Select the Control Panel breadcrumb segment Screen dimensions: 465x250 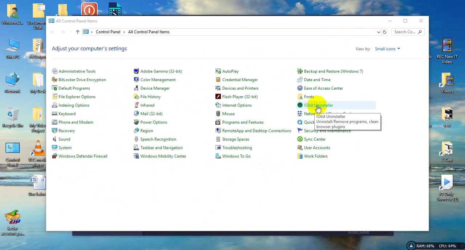point(108,32)
